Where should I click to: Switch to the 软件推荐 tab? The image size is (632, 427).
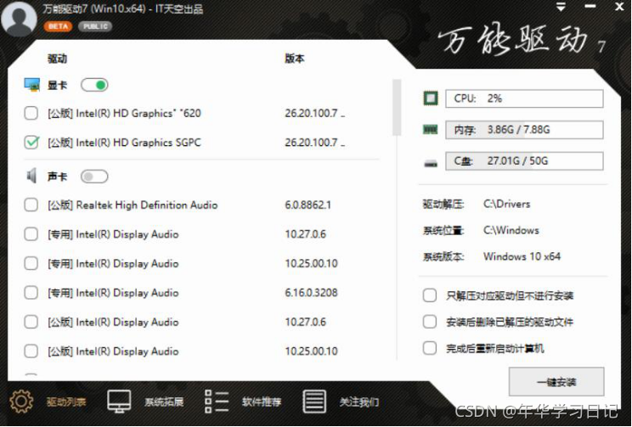(262, 402)
